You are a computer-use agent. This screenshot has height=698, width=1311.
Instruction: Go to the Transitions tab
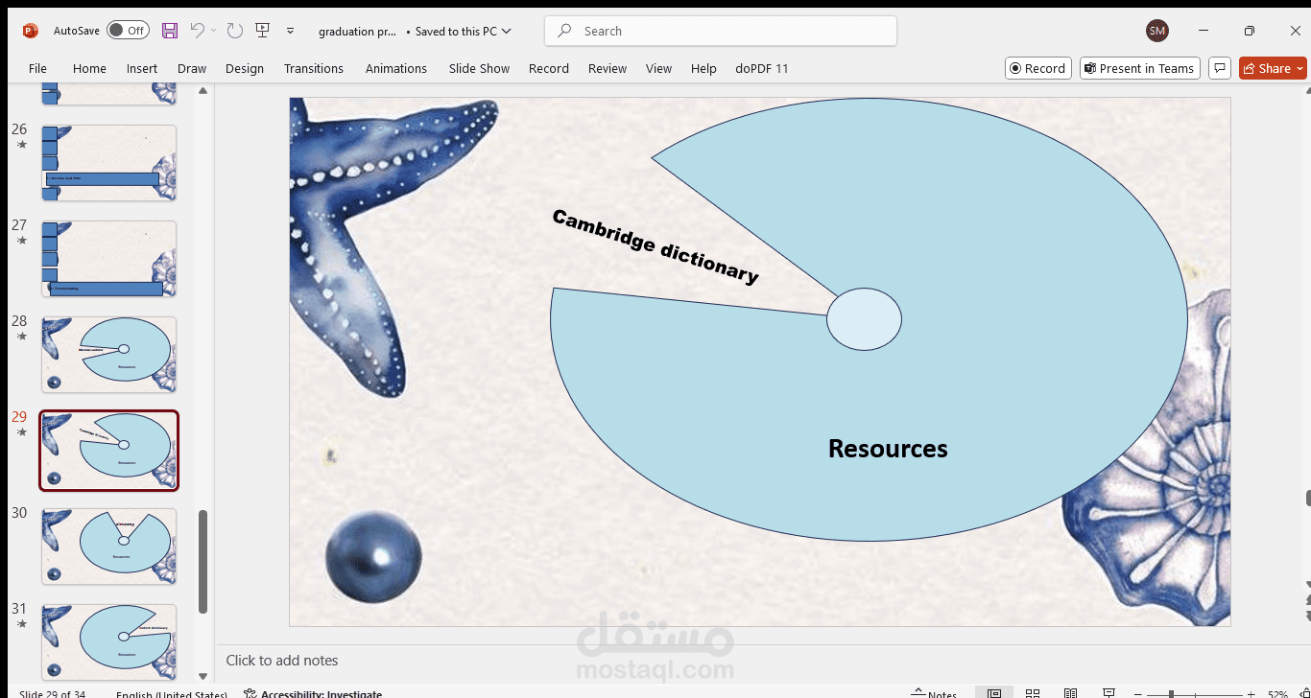pyautogui.click(x=314, y=68)
